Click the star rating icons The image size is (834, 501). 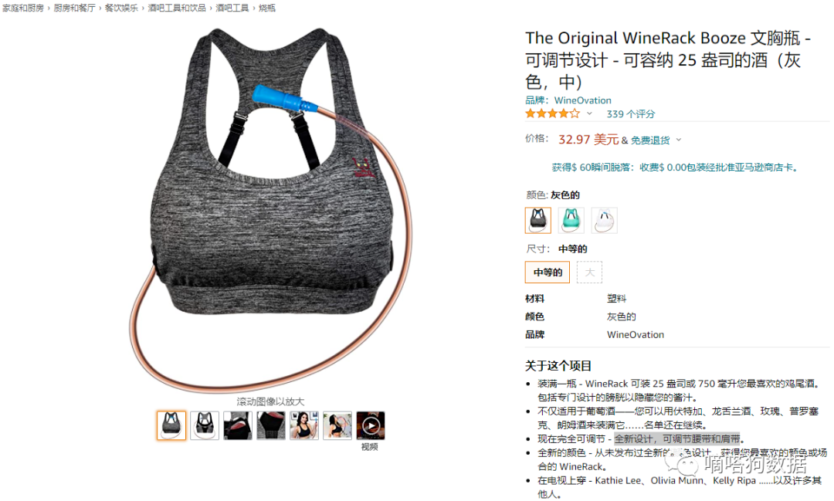[552, 113]
